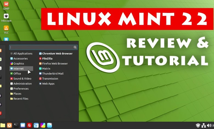Open the Recent Files category
This screenshot has width=214, height=129.
pos(21,99)
